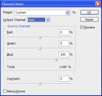Focus the Green percentage input field
This screenshot has height=96, width=102.
[64, 43]
